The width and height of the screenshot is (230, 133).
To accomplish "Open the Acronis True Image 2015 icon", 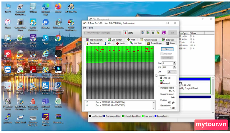I will click(x=58, y=88).
